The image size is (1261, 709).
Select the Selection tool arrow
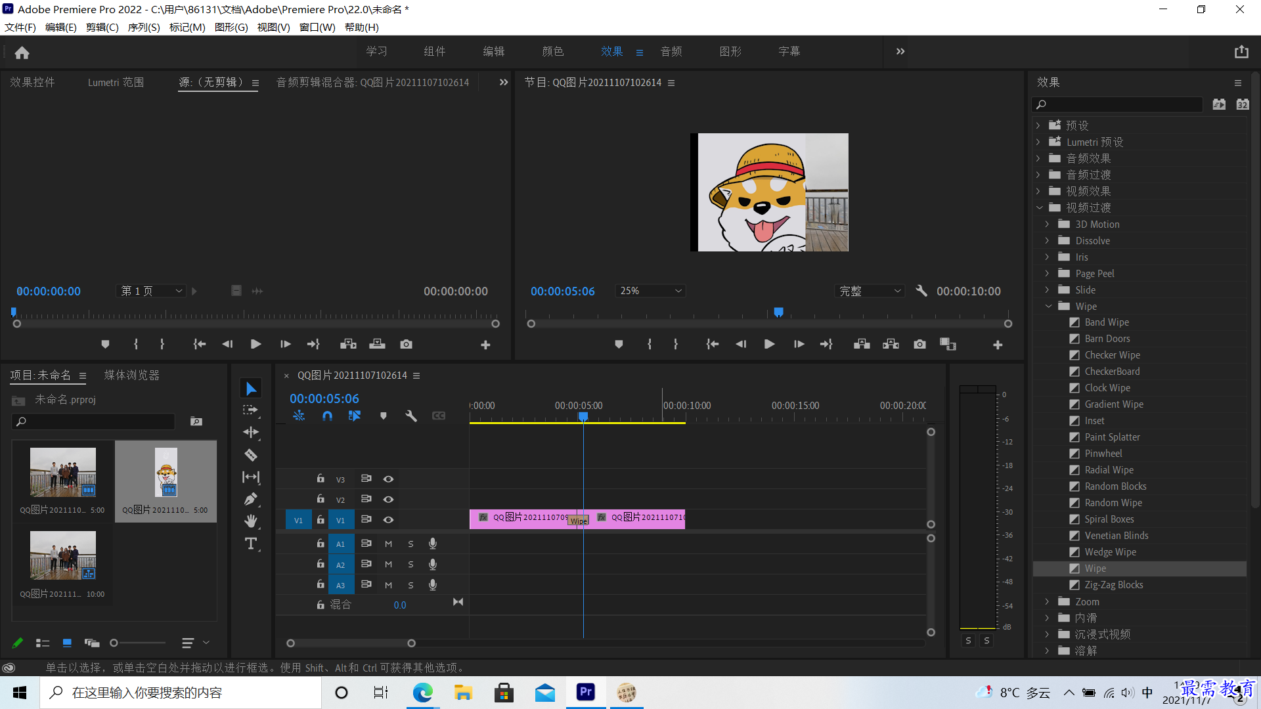[x=251, y=389]
